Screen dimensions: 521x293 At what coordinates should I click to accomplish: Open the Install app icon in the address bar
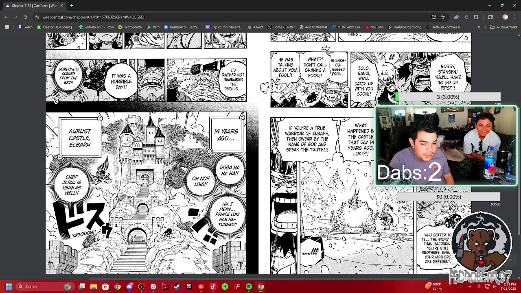click(434, 17)
